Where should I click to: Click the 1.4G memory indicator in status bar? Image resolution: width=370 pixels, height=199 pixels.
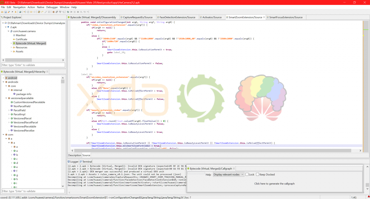(353, 197)
